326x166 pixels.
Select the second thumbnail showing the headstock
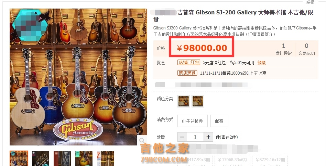[41, 158]
